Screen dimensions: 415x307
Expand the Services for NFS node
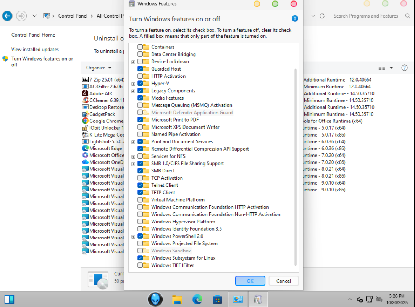click(x=133, y=157)
